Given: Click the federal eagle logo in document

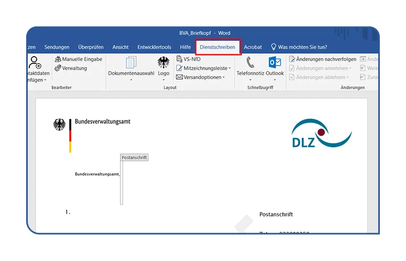Looking at the screenshot, I should pyautogui.click(x=59, y=125).
